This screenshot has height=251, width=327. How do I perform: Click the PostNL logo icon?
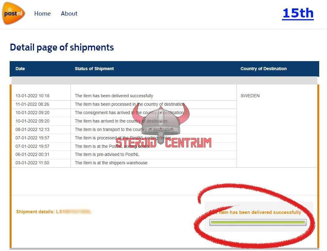click(13, 13)
